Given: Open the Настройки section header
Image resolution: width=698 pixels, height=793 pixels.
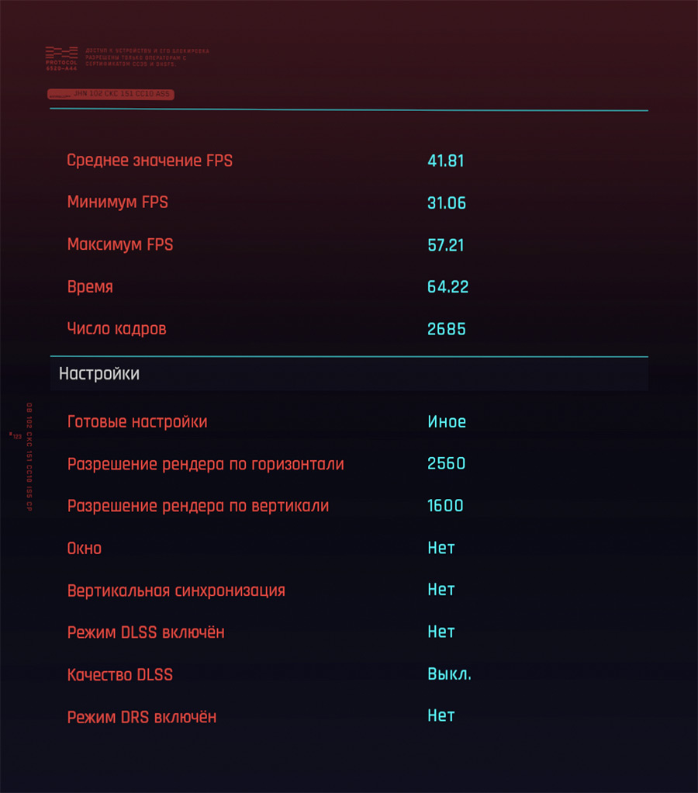Looking at the screenshot, I should (349, 374).
